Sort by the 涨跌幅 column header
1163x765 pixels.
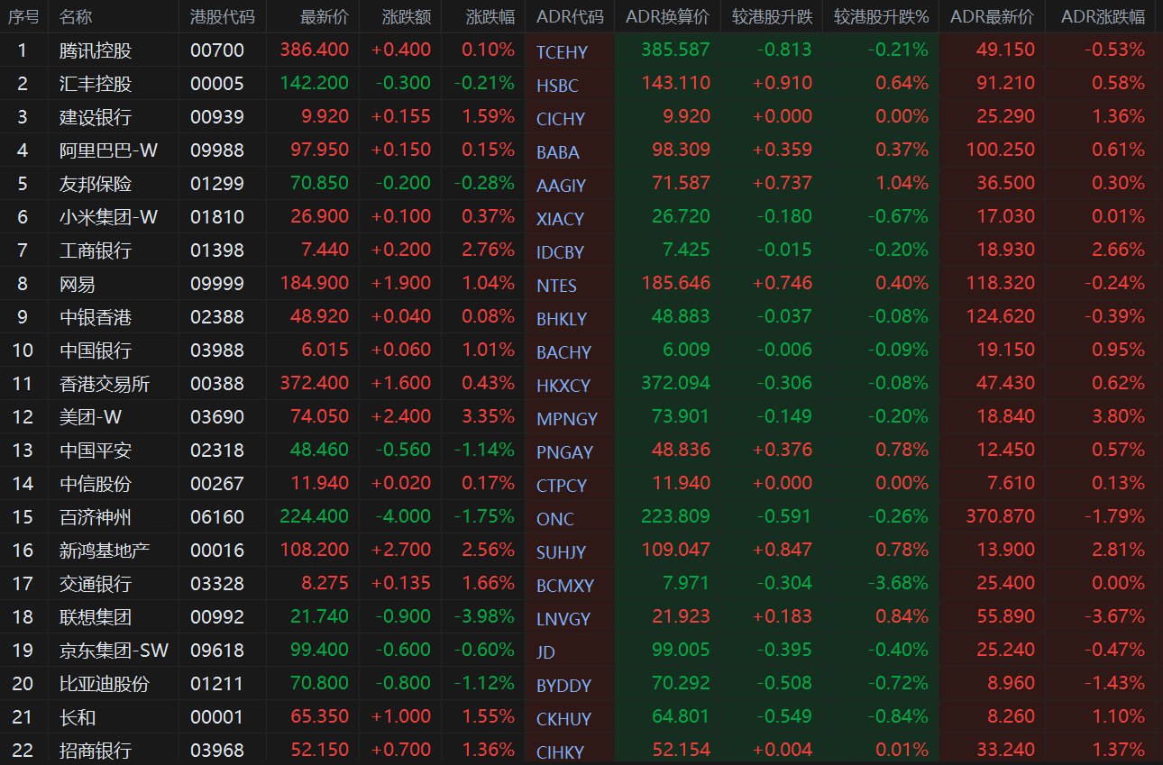490,17
